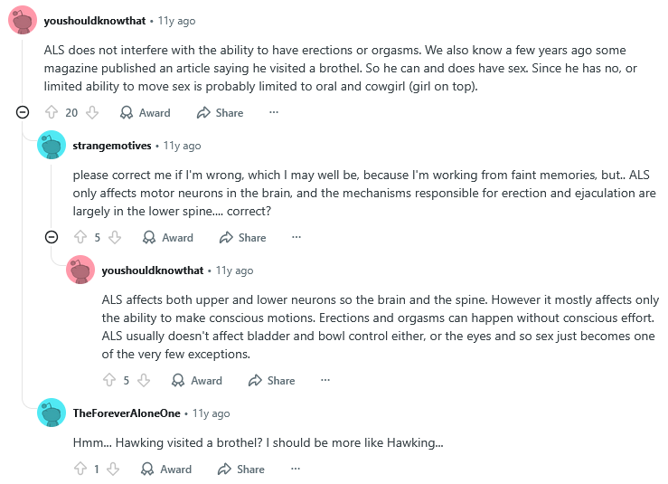
Task: Open more options on top comment
Action: [x=274, y=113]
